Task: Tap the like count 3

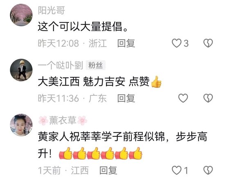Action: tap(186, 43)
